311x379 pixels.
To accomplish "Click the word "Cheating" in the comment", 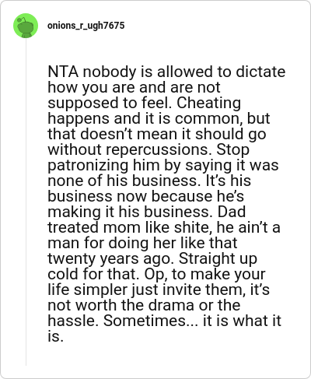I will [x=208, y=103].
